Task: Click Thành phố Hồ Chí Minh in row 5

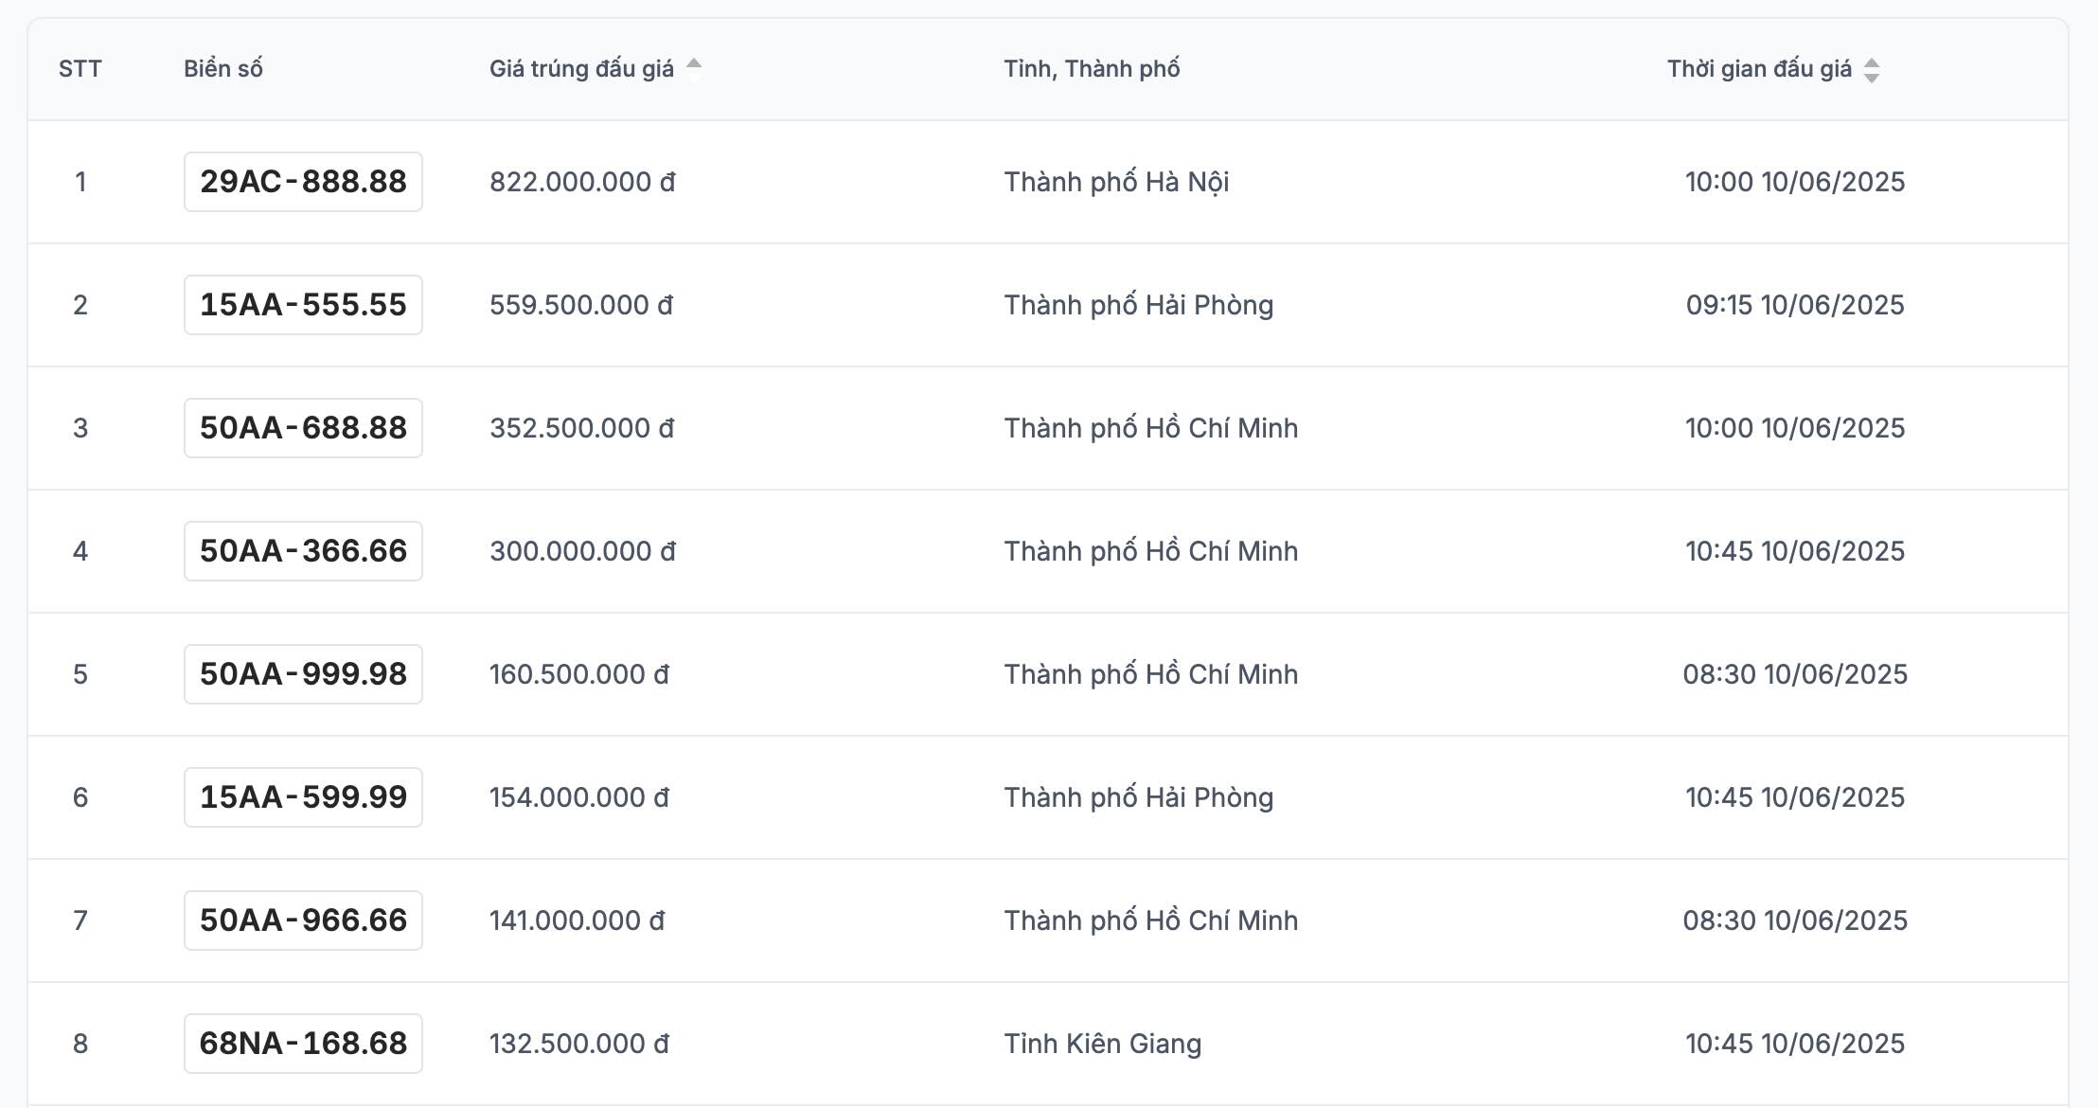Action: tap(1150, 674)
